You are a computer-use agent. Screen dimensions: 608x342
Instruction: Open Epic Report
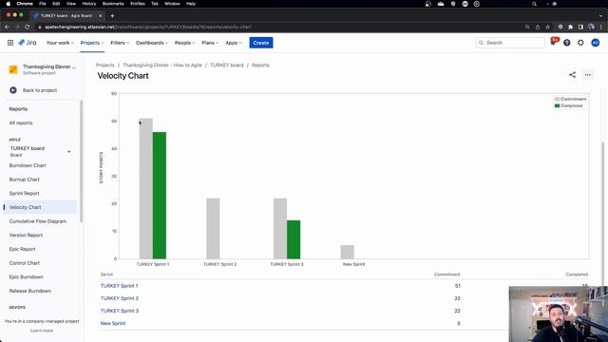click(22, 249)
